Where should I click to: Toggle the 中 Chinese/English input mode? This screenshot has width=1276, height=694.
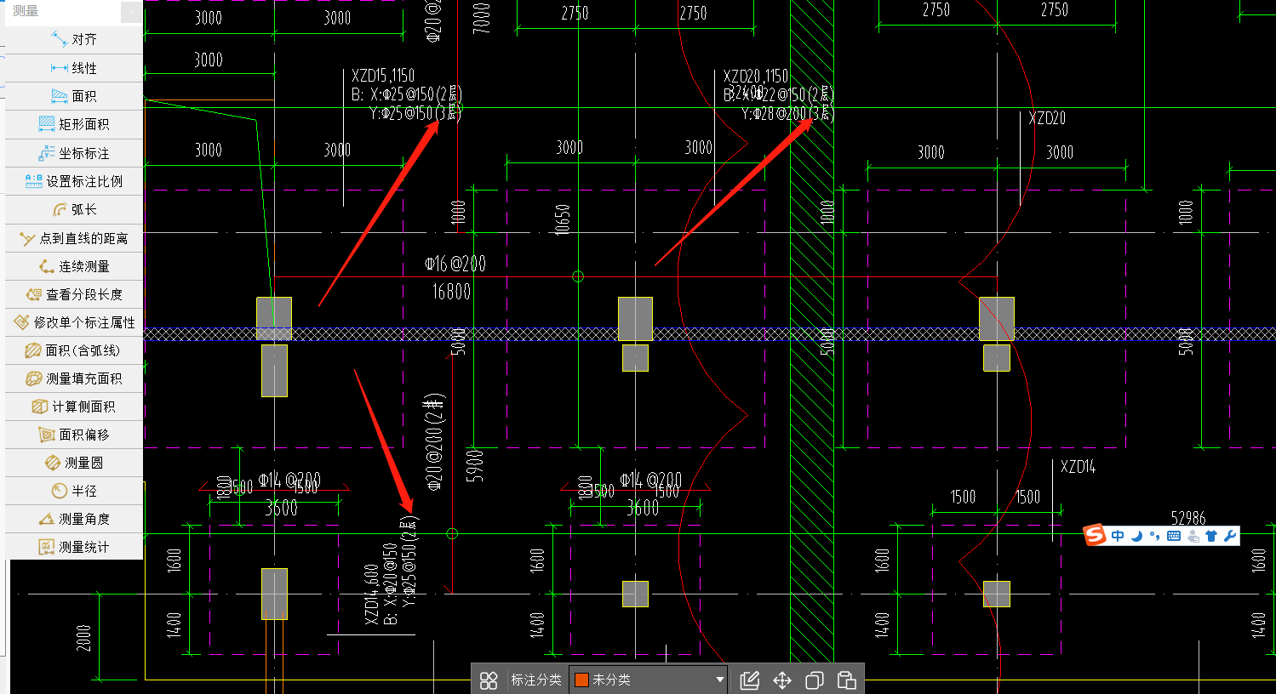1118,536
